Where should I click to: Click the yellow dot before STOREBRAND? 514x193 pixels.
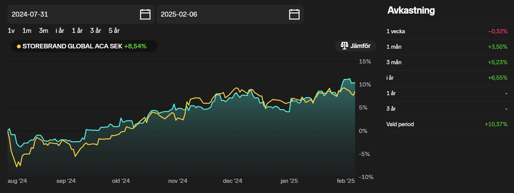(x=19, y=46)
